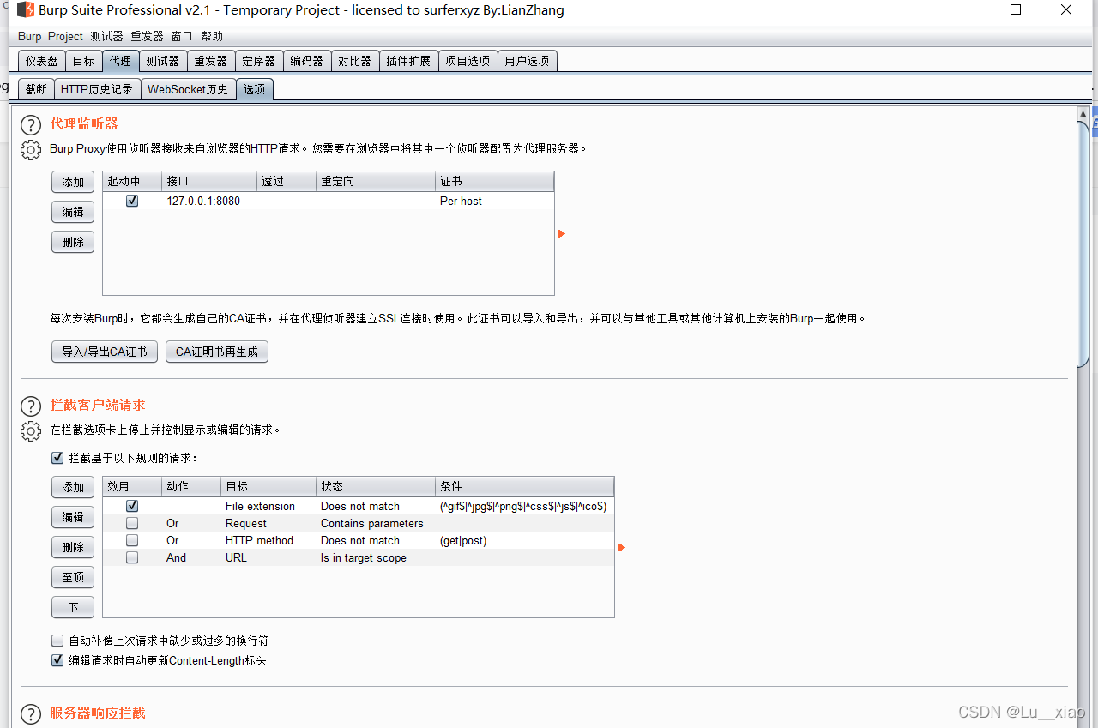Open the HTTP历史记录 sub-tab
Screen dimensions: 1098x728
(x=97, y=89)
